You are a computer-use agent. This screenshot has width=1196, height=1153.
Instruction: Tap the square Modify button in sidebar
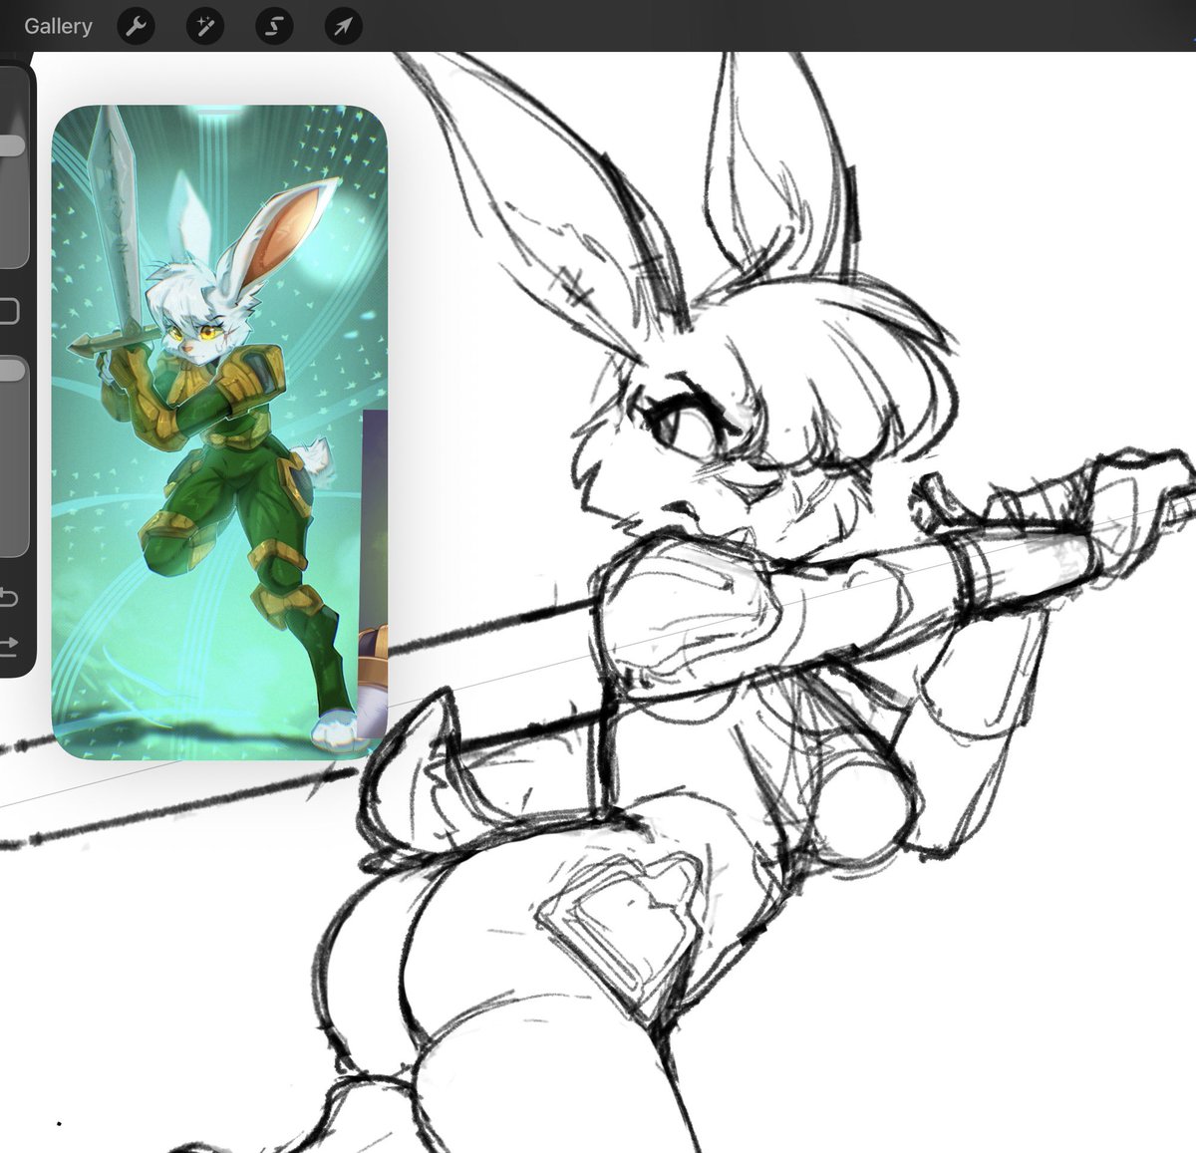click(x=8, y=311)
